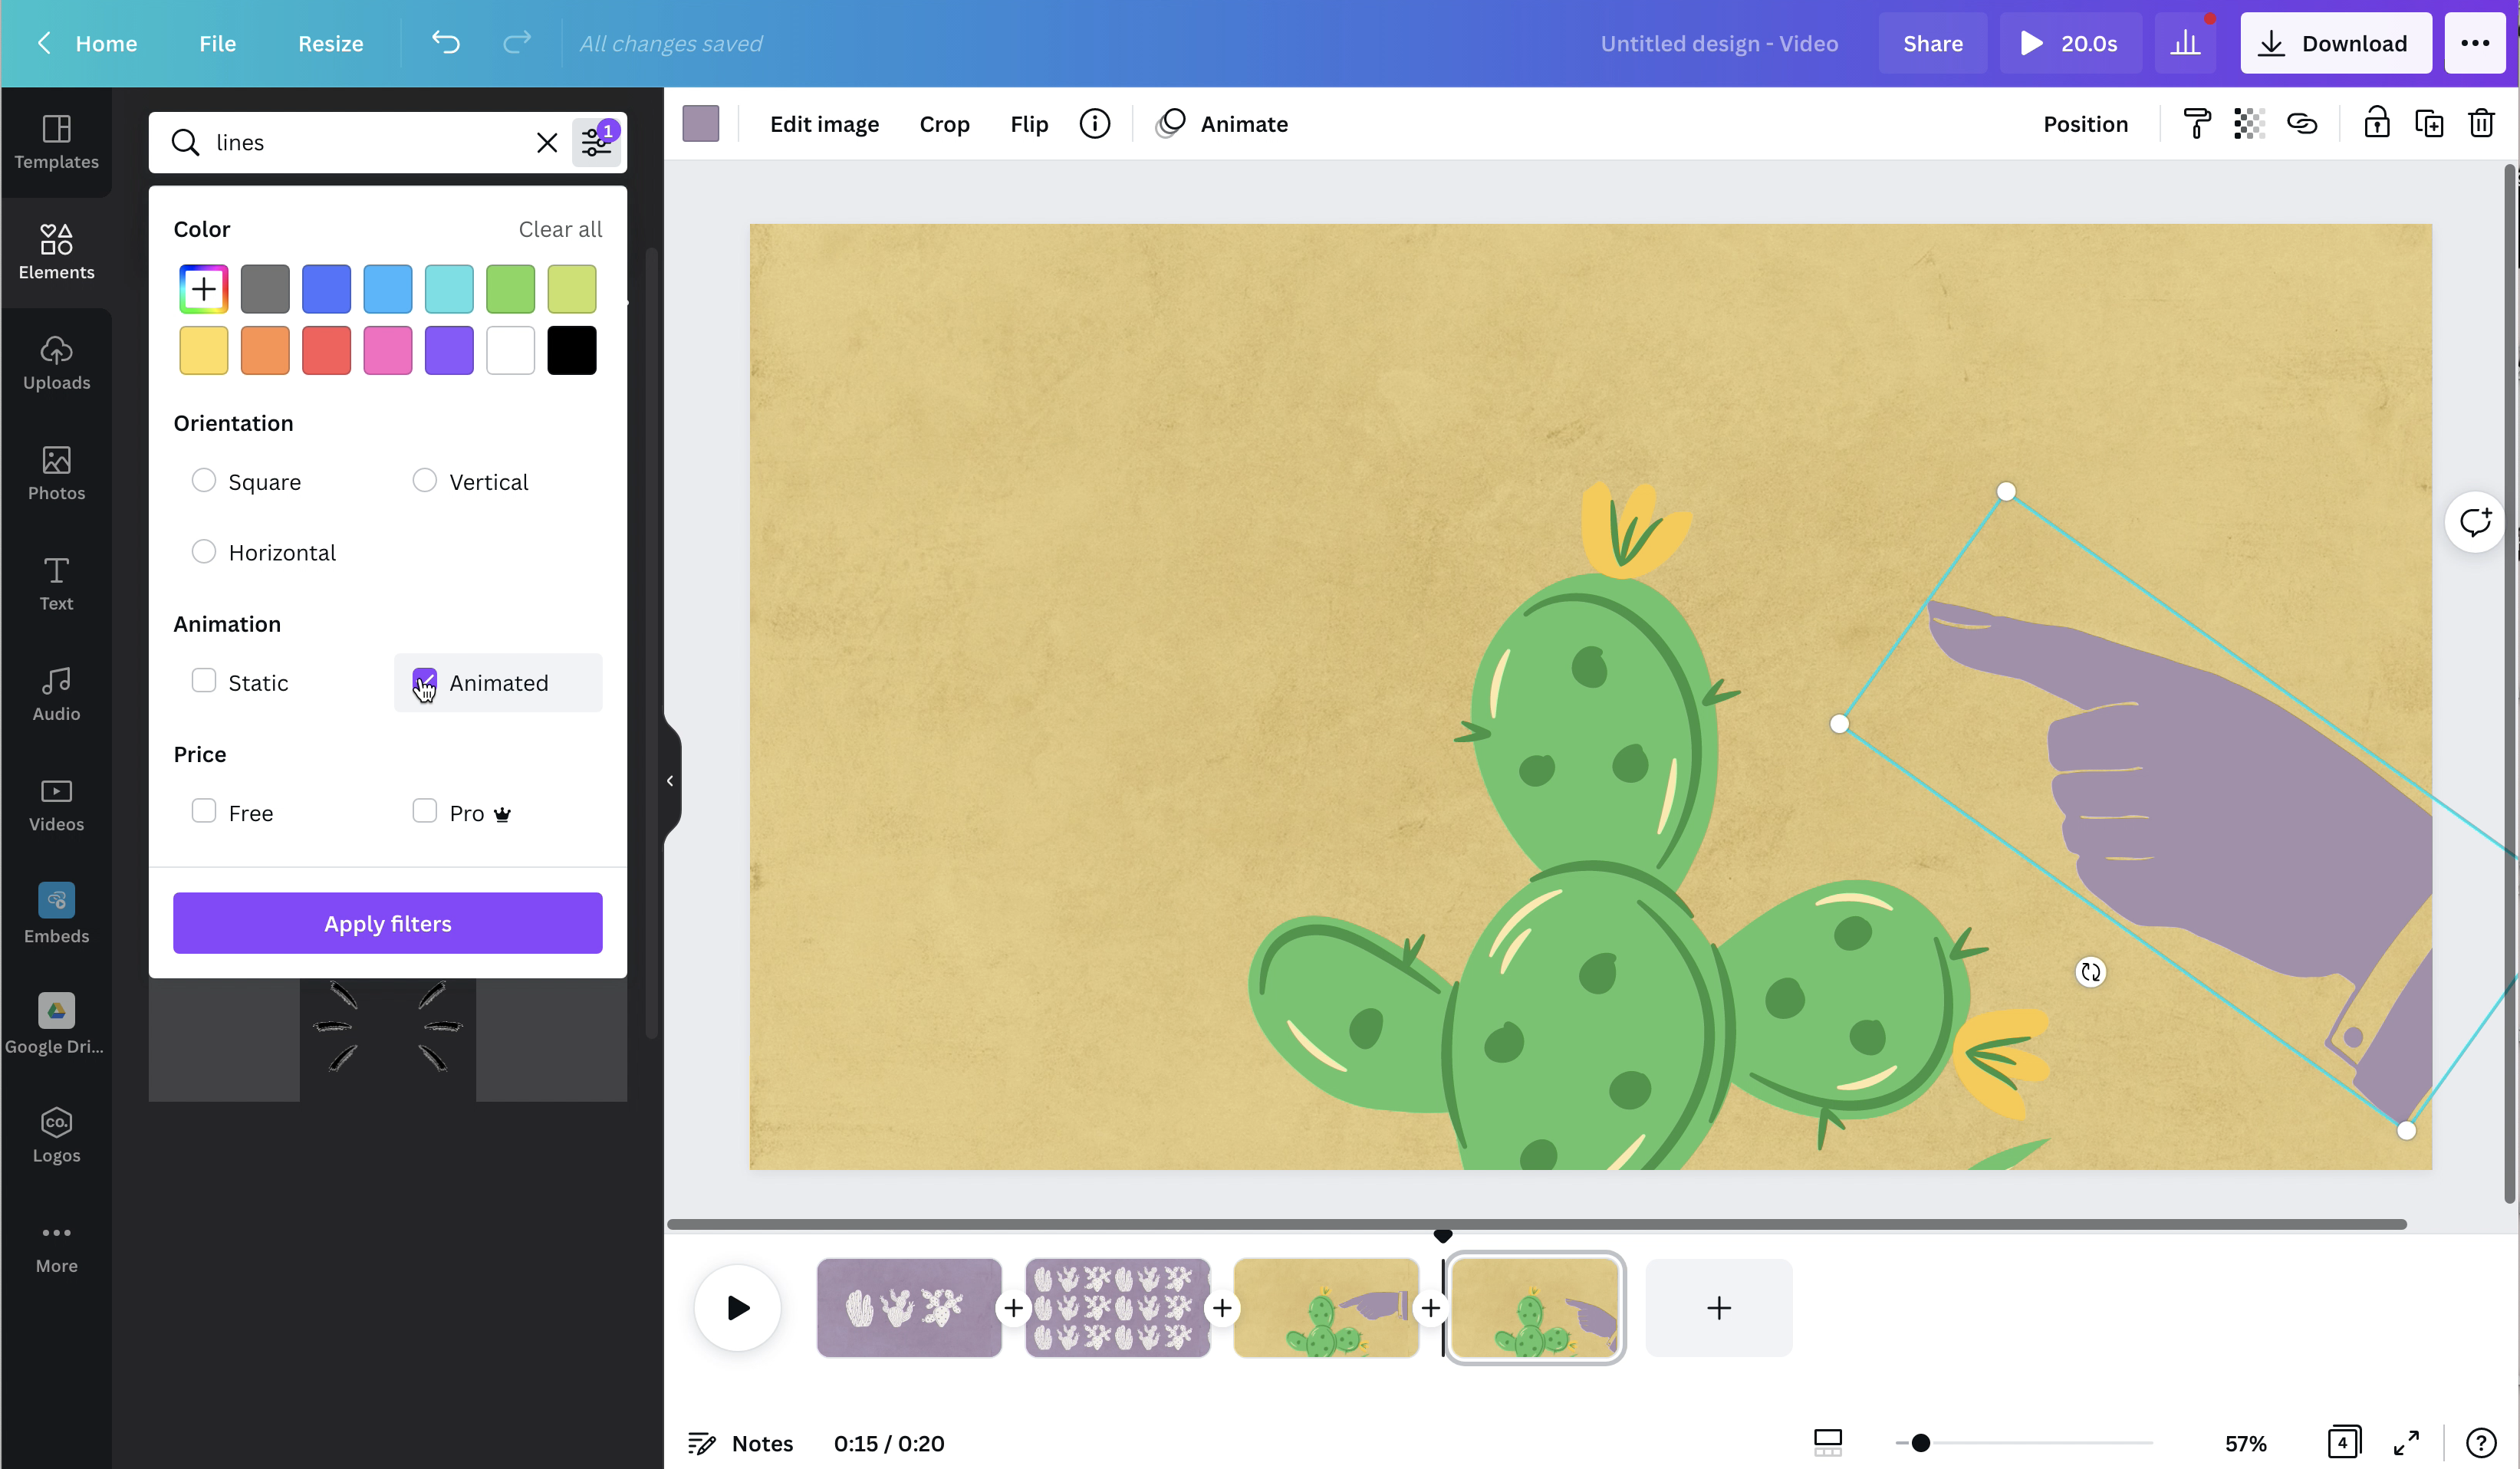The image size is (2520, 1469).
Task: Open the search filter options icon
Action: 597,142
